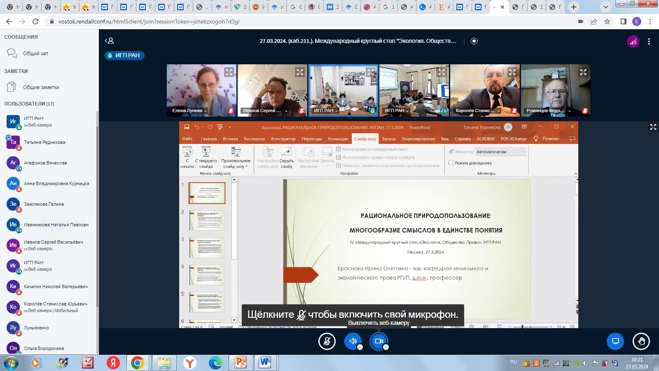Open the three-dot options menu
The width and height of the screenshot is (659, 371).
(x=649, y=41)
